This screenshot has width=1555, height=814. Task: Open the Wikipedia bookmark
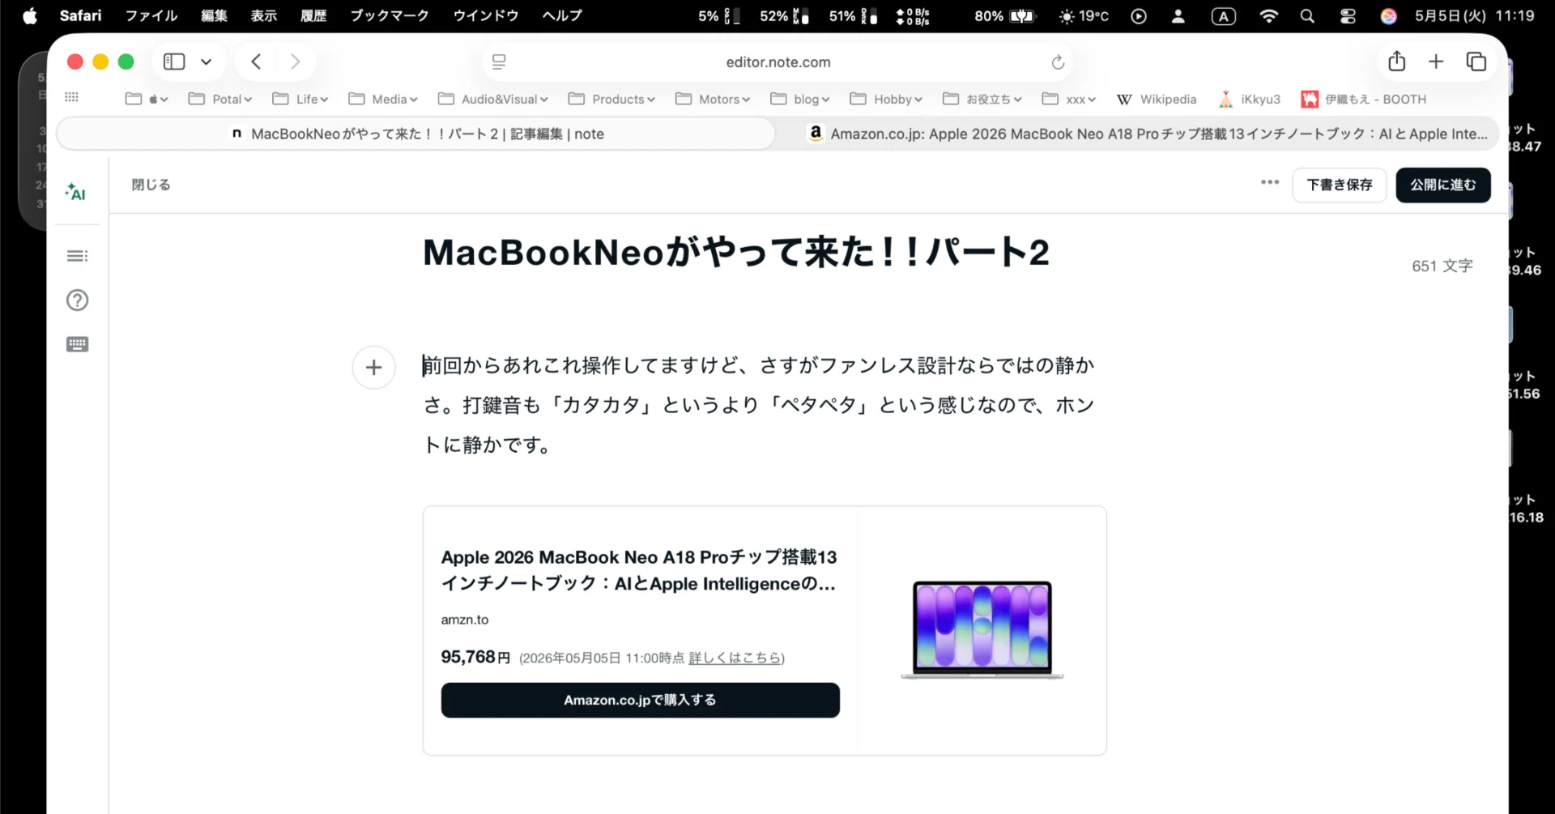tap(1157, 99)
